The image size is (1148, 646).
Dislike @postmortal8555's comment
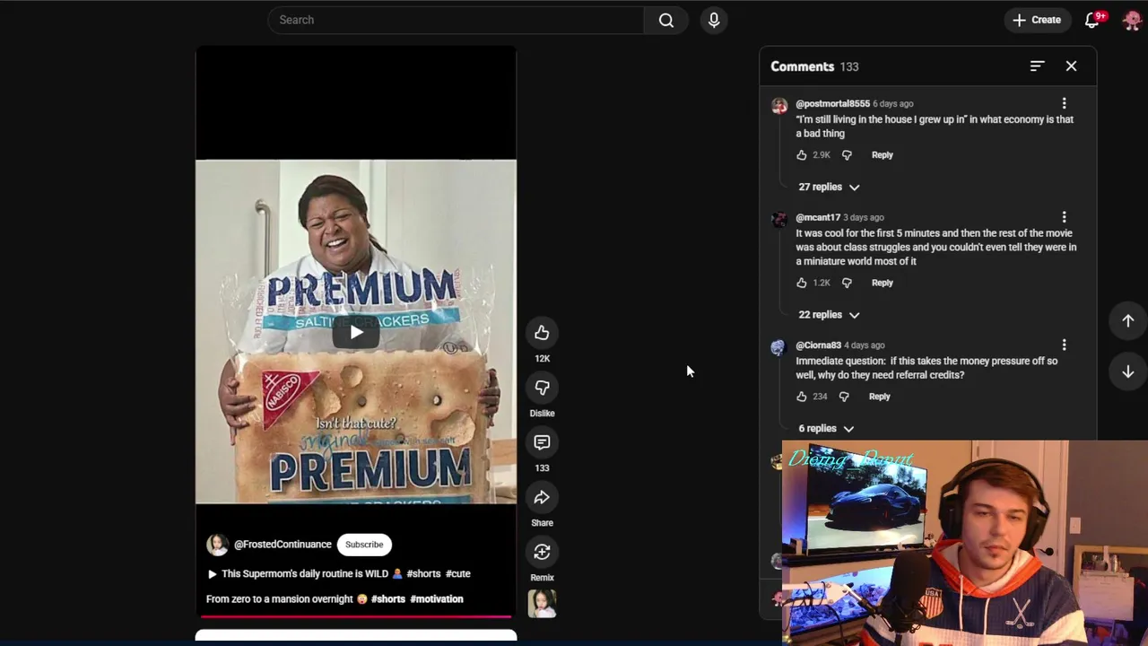(x=847, y=155)
